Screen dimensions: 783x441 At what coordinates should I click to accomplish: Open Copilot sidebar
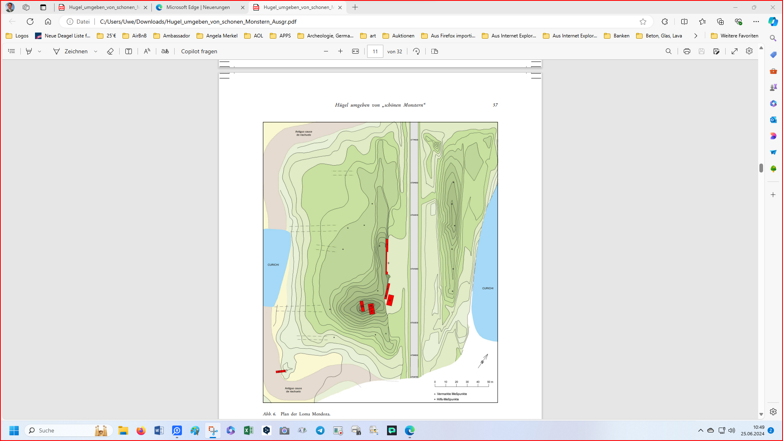pyautogui.click(x=773, y=22)
